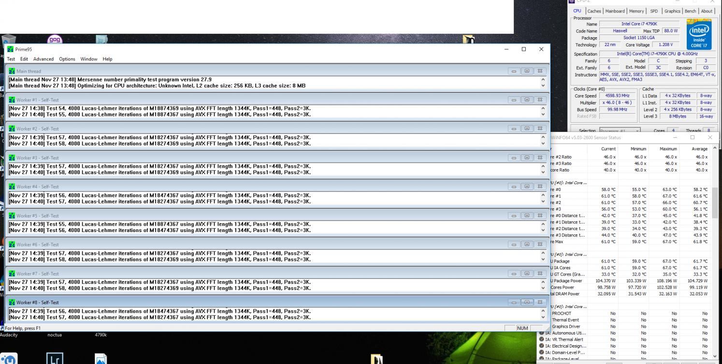
Task: Click Main thread log scroll-up arrow
Action: tap(543, 80)
